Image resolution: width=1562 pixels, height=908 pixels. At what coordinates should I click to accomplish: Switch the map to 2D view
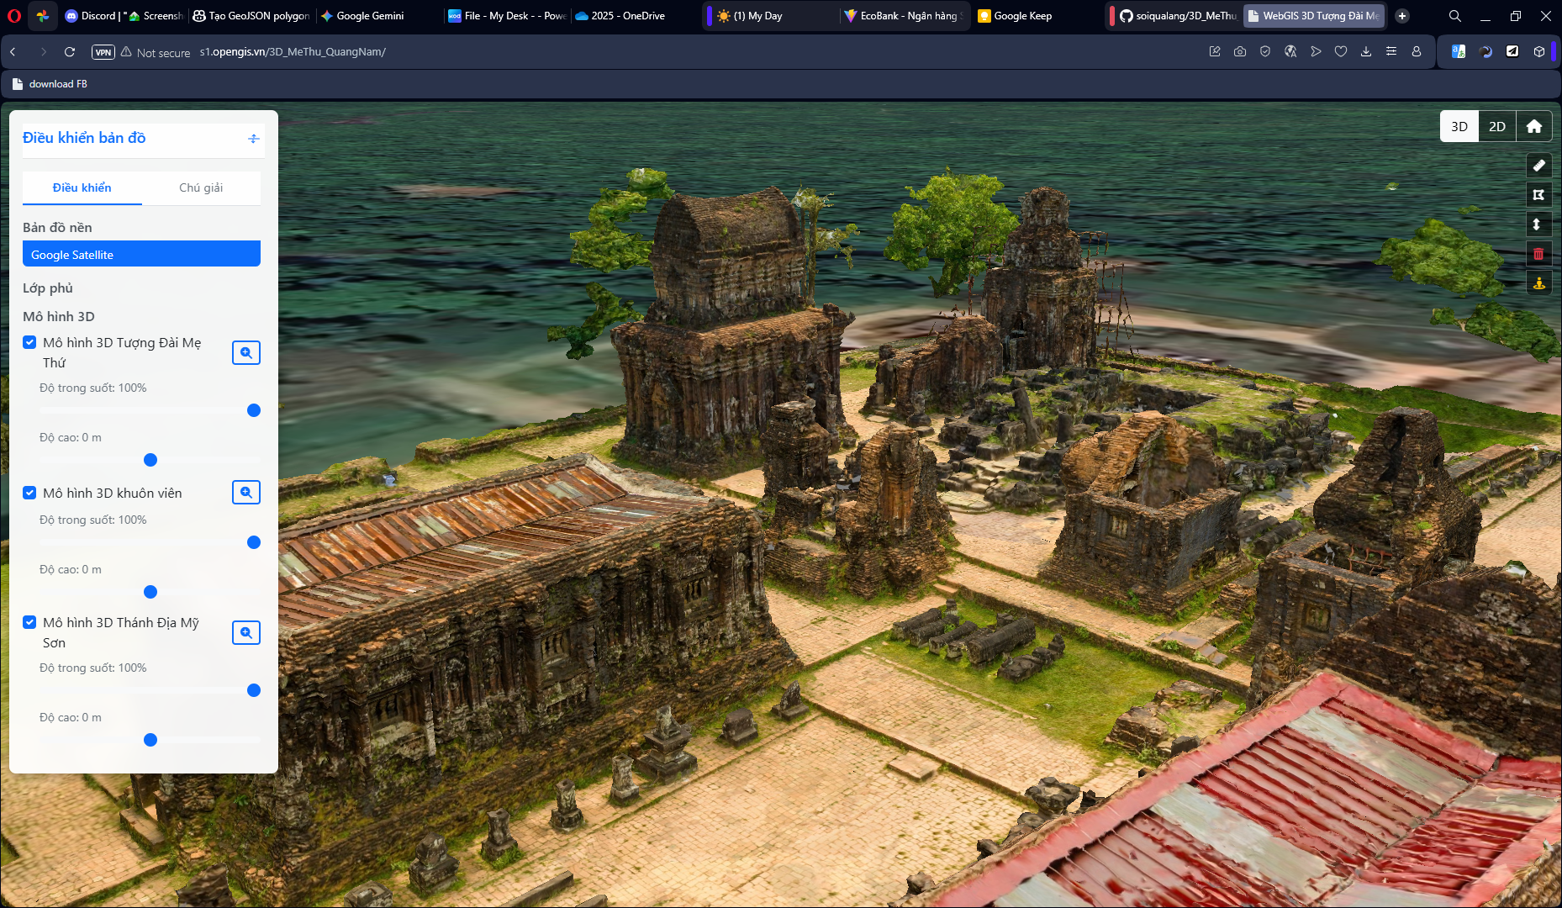(1496, 126)
